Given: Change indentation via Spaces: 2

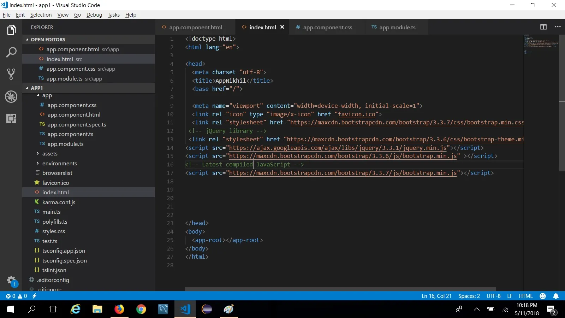Looking at the screenshot, I should pyautogui.click(x=469, y=296).
